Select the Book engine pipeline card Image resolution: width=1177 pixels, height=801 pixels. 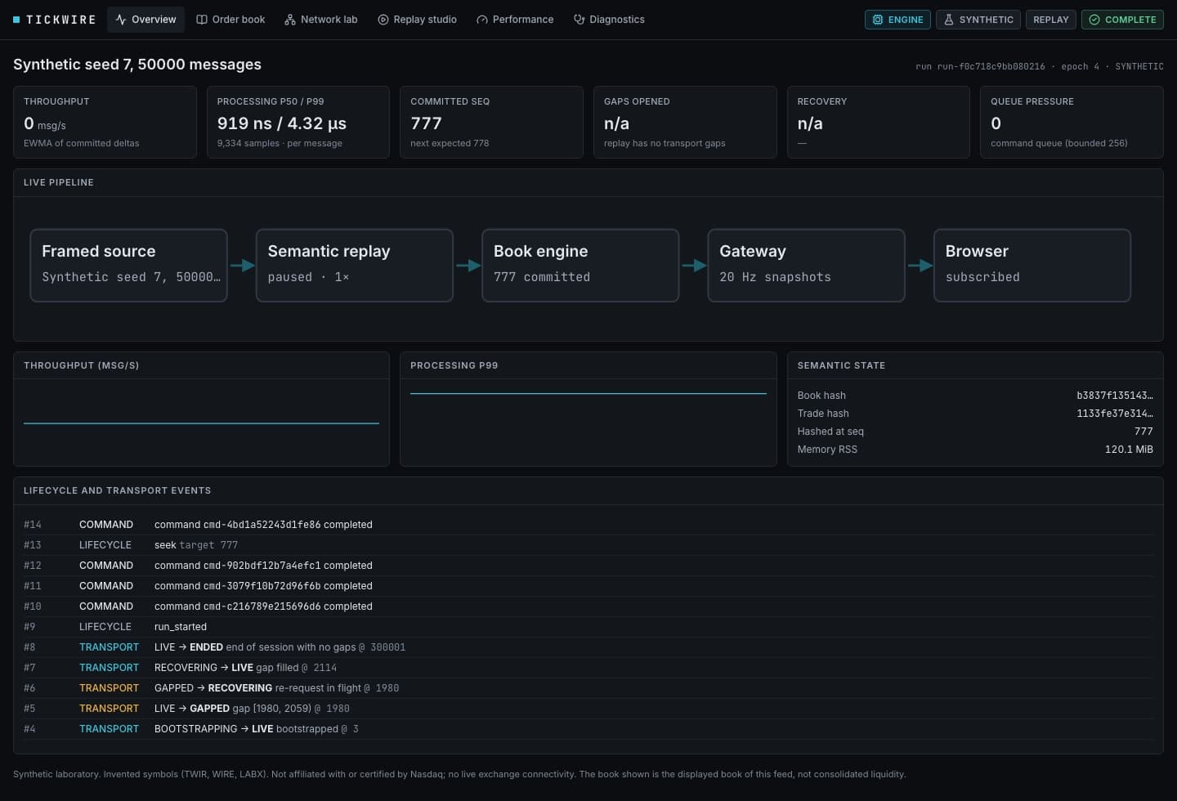click(580, 266)
